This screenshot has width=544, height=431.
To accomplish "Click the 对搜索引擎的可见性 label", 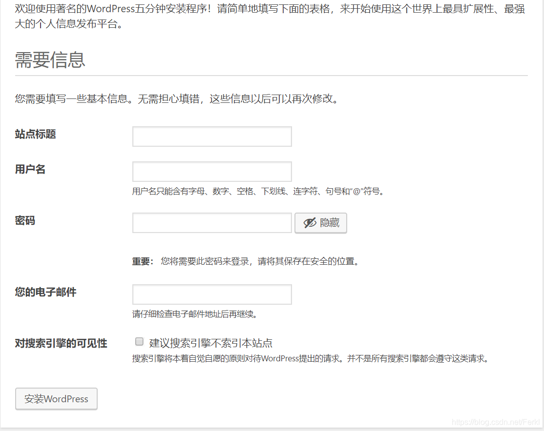I will pyautogui.click(x=61, y=343).
